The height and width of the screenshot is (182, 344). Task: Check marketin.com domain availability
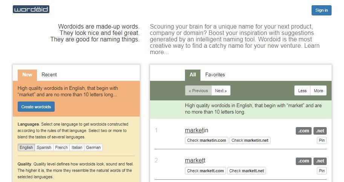pyautogui.click(x=206, y=140)
